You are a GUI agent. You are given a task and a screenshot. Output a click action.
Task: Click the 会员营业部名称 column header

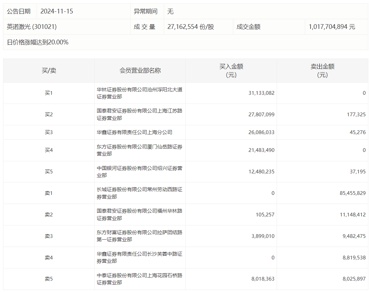[x=140, y=70]
